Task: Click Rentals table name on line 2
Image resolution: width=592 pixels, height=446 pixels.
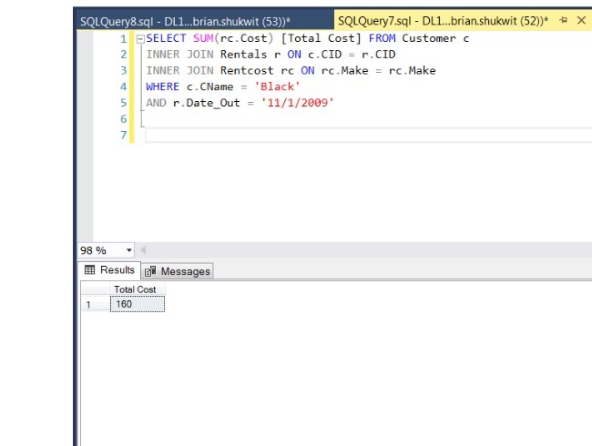Action: [243, 55]
